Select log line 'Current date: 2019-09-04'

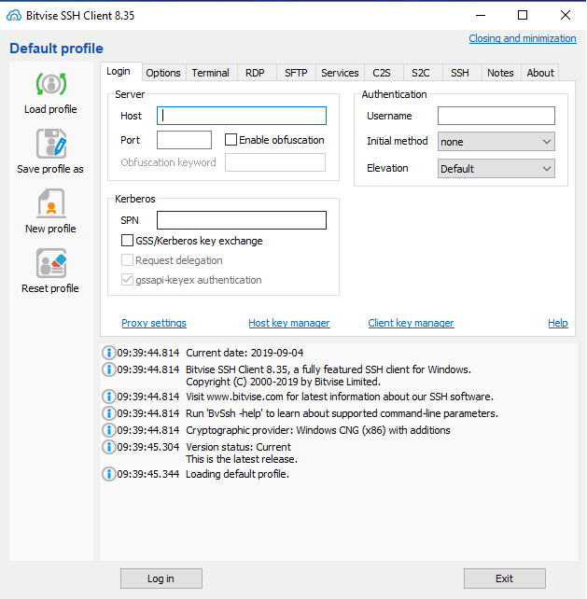[x=245, y=353]
